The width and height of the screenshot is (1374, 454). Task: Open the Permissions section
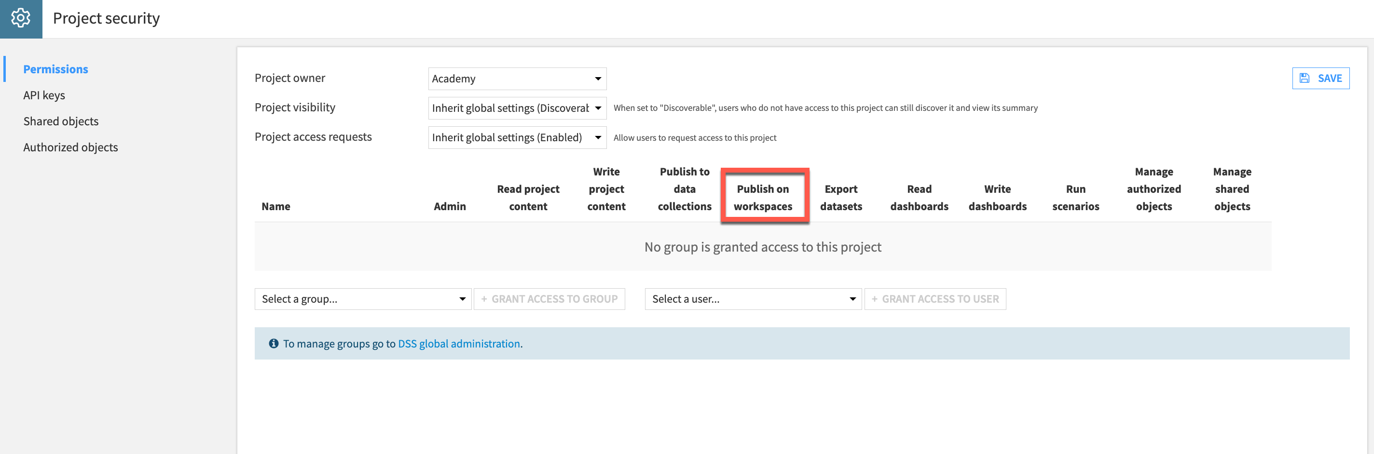[55, 69]
